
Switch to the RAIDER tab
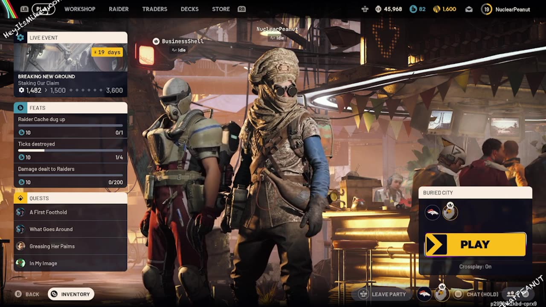tap(119, 9)
